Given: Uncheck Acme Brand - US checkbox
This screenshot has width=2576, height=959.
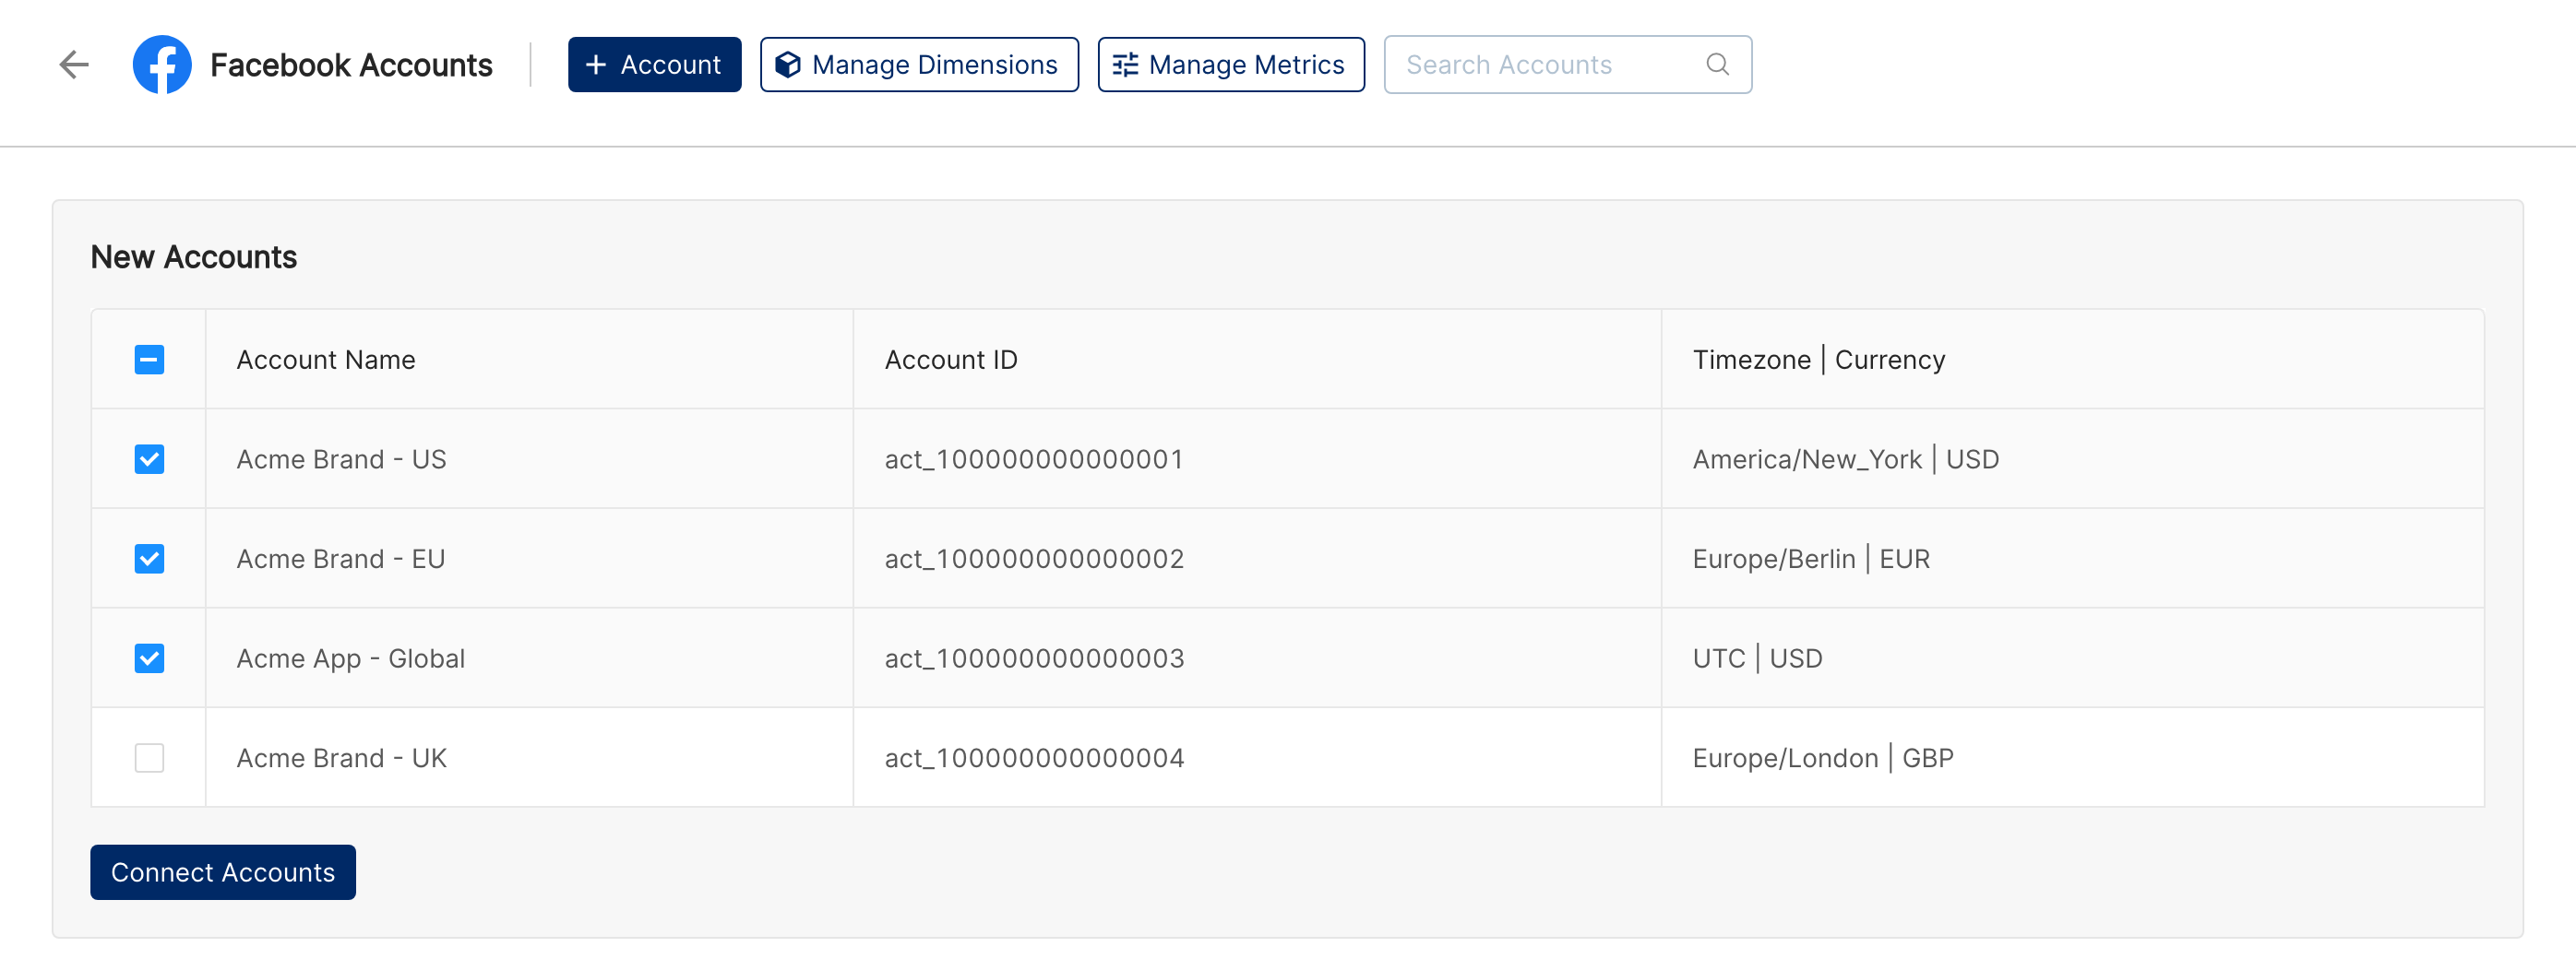Looking at the screenshot, I should click(x=149, y=459).
